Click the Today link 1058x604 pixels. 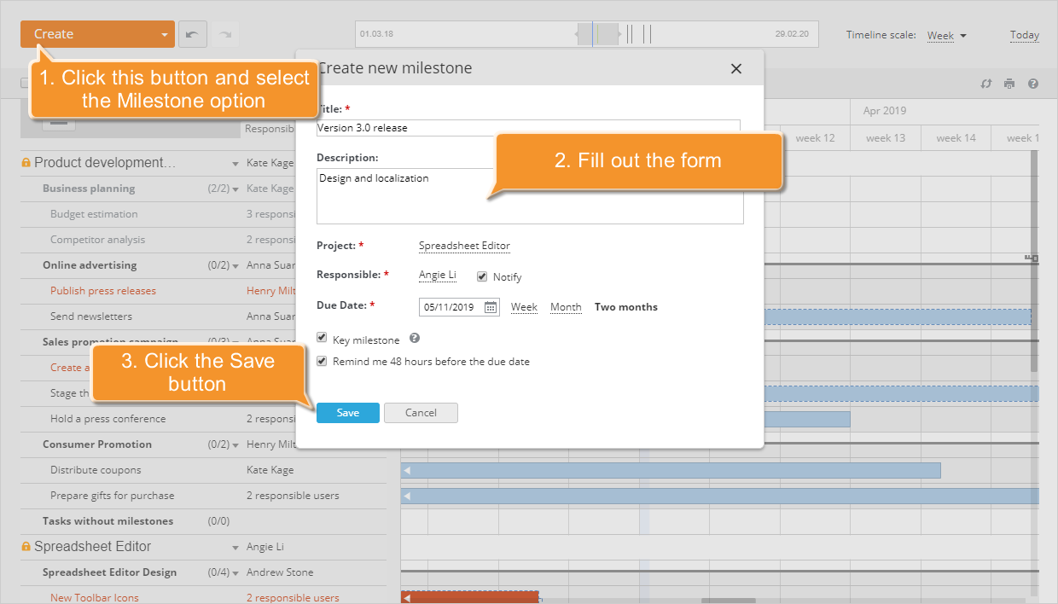point(1024,35)
